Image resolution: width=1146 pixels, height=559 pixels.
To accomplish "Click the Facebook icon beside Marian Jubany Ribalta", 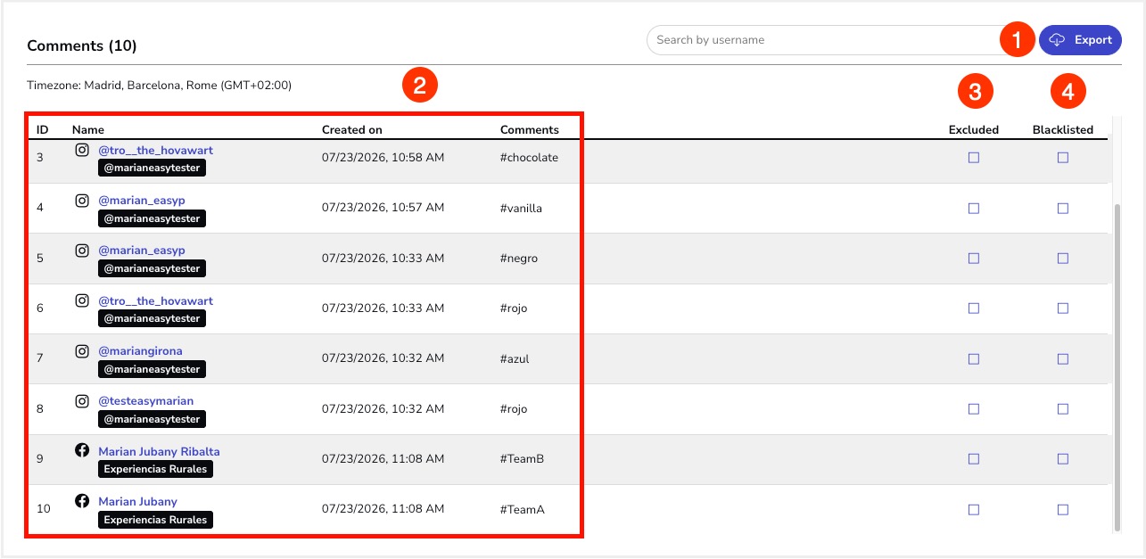I will (x=82, y=451).
